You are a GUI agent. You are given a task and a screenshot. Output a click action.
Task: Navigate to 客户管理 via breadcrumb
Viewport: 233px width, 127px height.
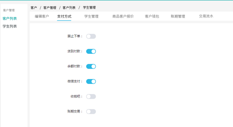click(x=50, y=8)
